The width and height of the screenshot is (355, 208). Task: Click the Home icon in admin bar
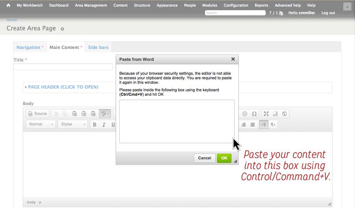click(x=8, y=5)
